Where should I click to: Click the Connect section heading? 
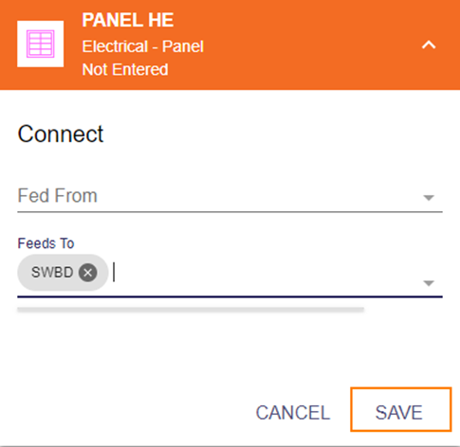click(61, 134)
